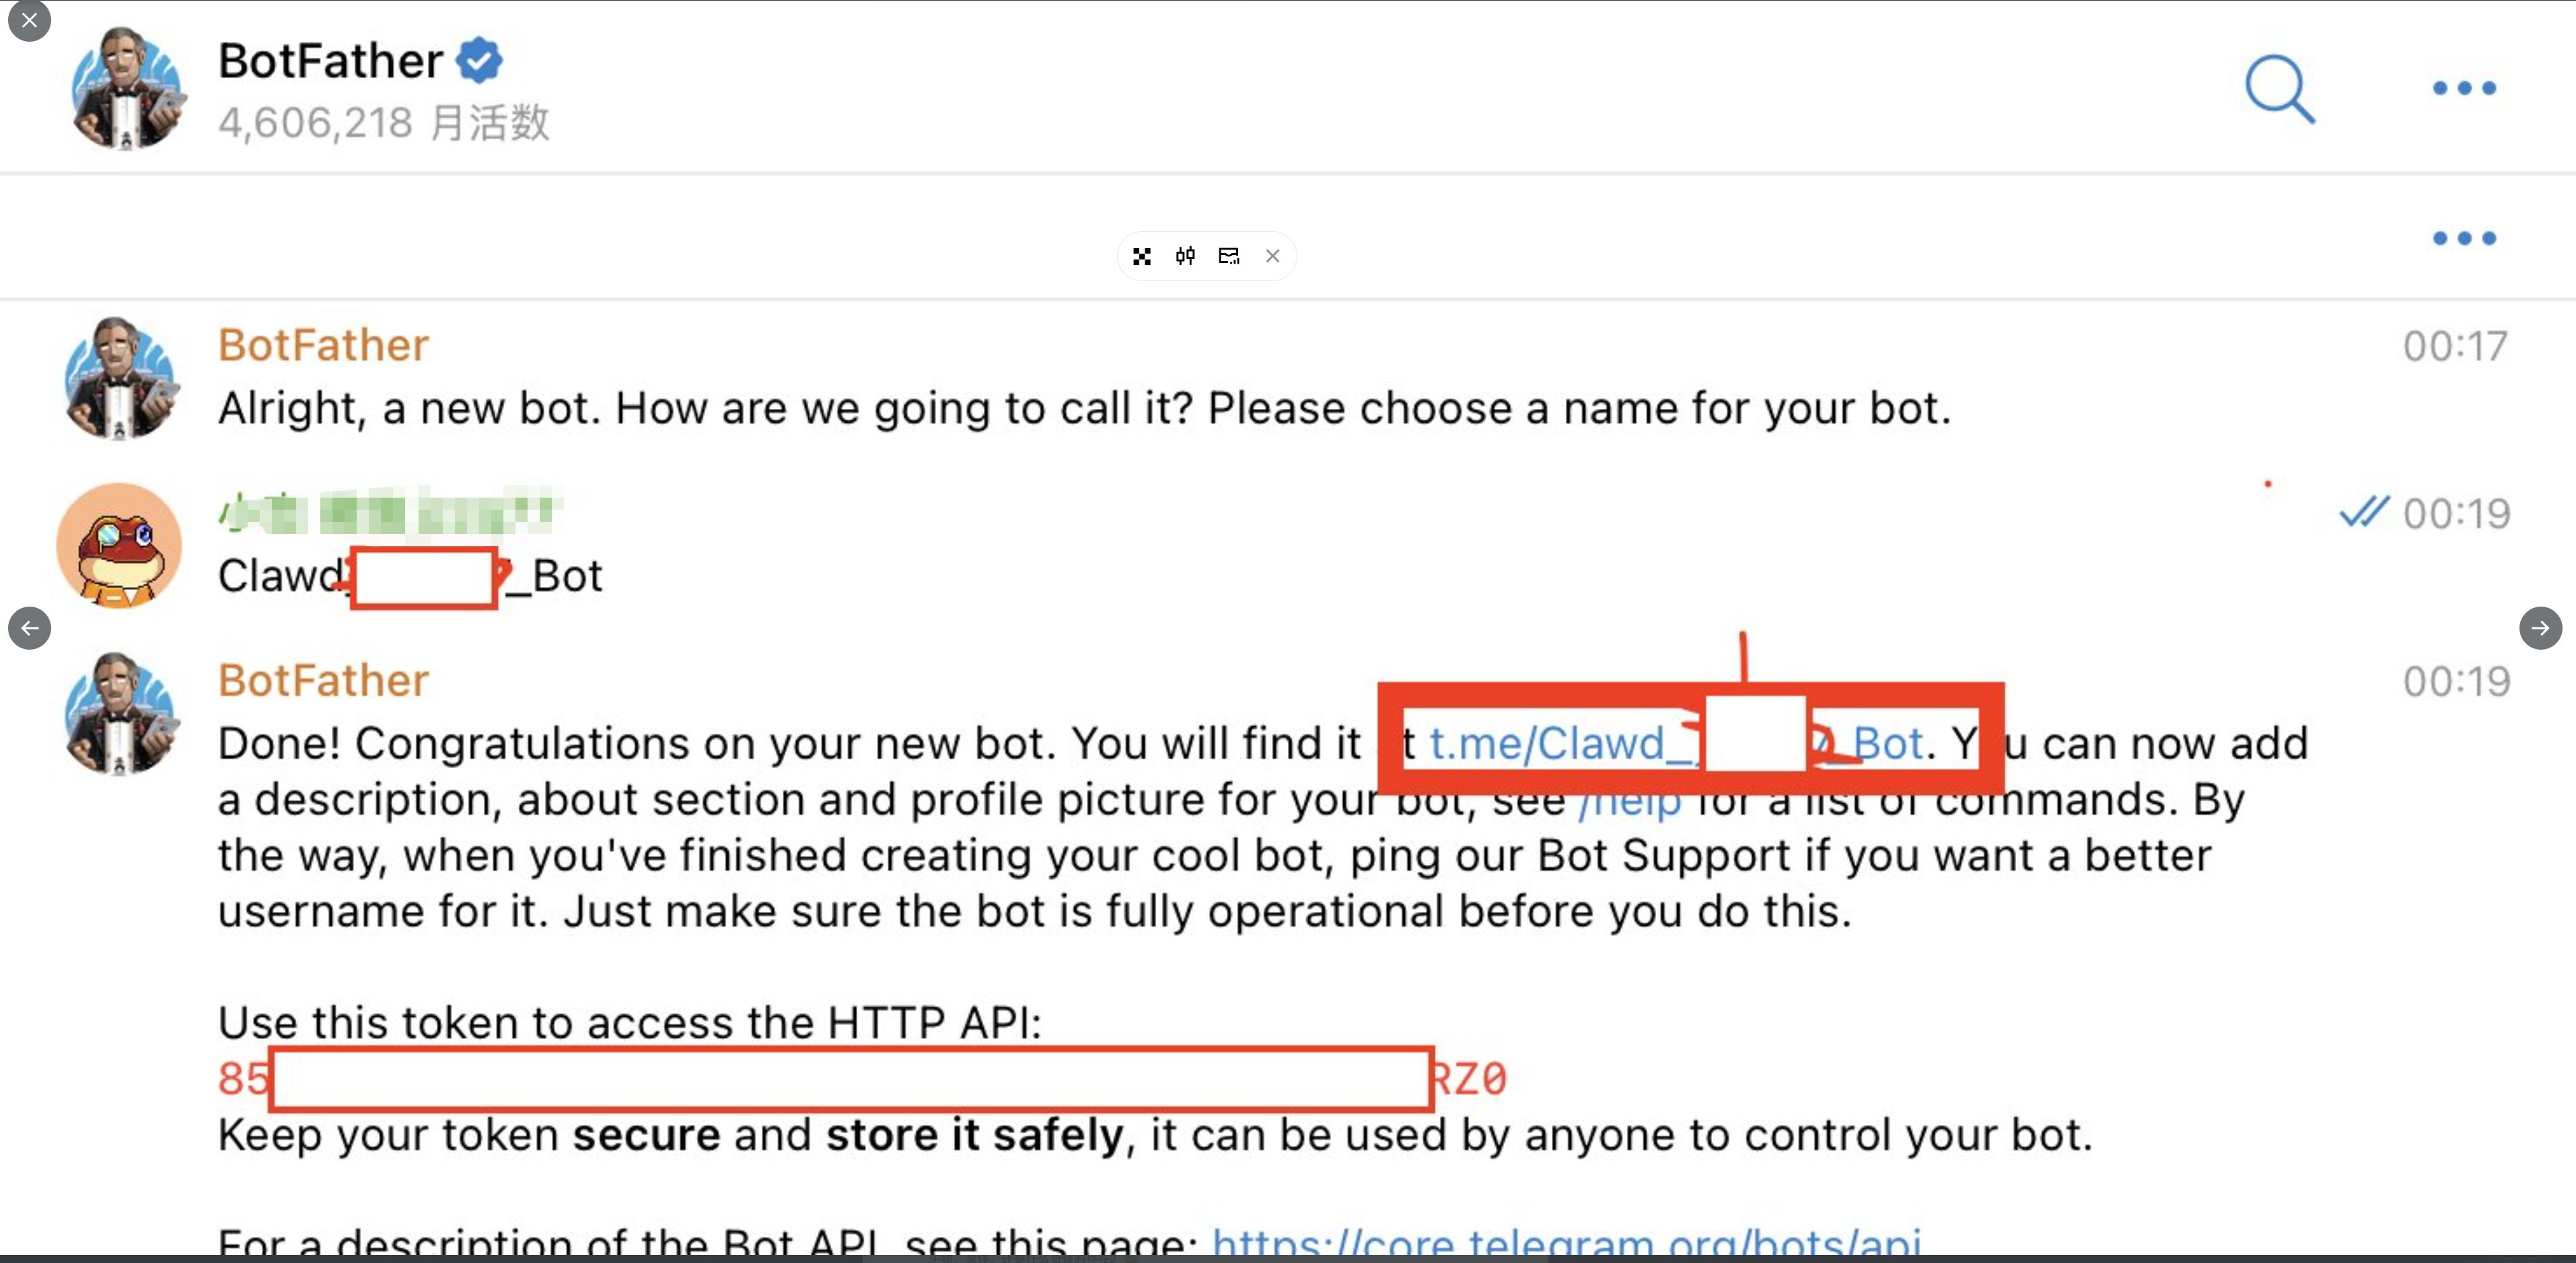The image size is (2576, 1263).
Task: Click the OKX checkerboard logo in floating toolbar
Action: pos(1142,257)
